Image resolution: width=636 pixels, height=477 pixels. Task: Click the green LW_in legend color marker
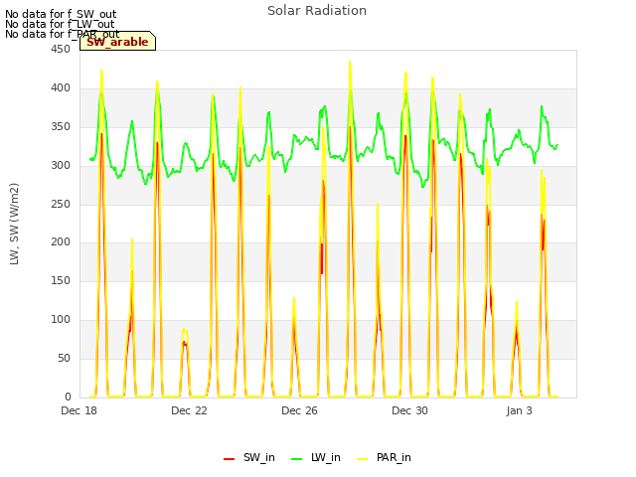point(297,459)
